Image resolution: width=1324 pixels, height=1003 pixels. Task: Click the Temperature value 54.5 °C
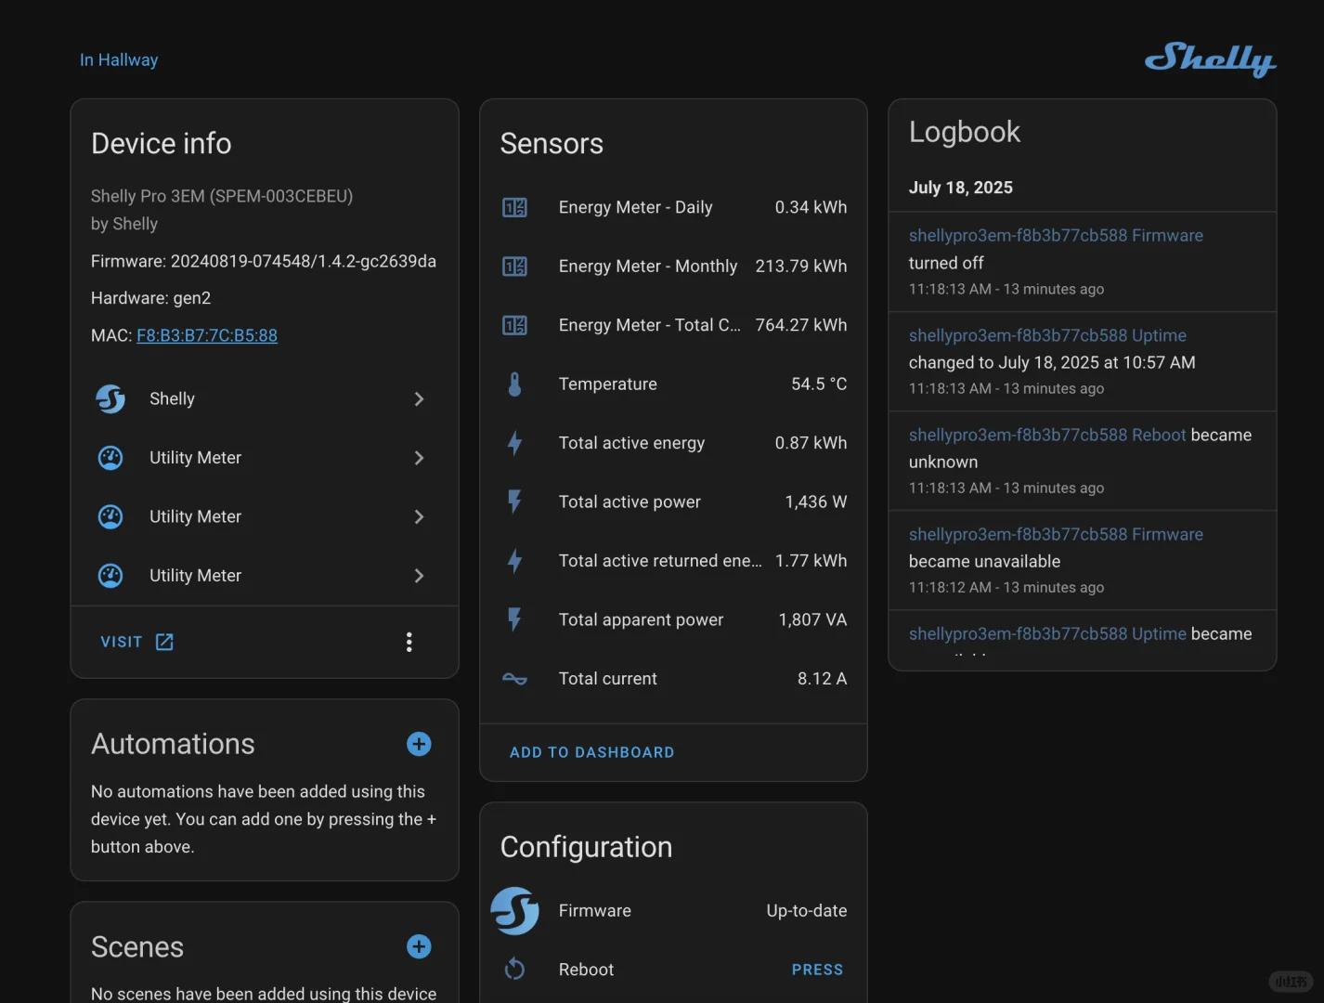point(819,384)
